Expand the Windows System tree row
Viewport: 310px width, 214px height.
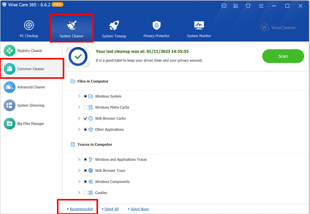point(79,96)
